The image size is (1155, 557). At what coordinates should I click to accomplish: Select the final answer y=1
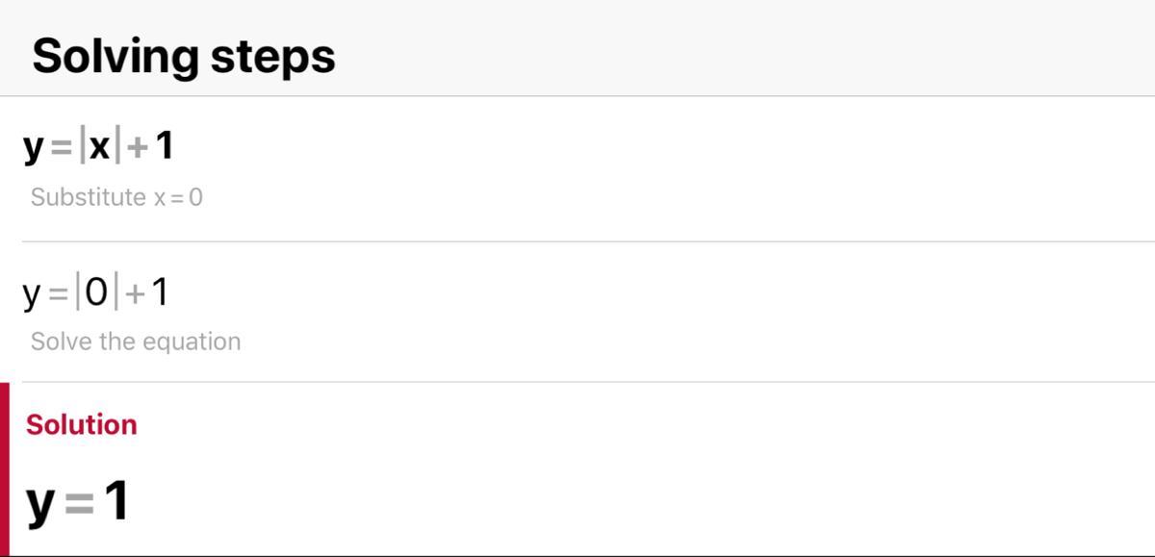77,502
